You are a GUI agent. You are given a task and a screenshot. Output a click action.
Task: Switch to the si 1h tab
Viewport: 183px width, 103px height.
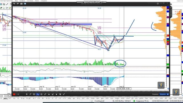[64, 98]
